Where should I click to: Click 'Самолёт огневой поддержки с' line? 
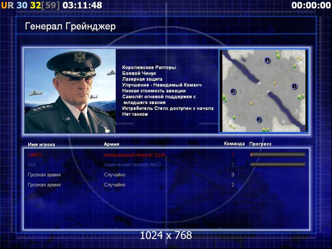(159, 97)
